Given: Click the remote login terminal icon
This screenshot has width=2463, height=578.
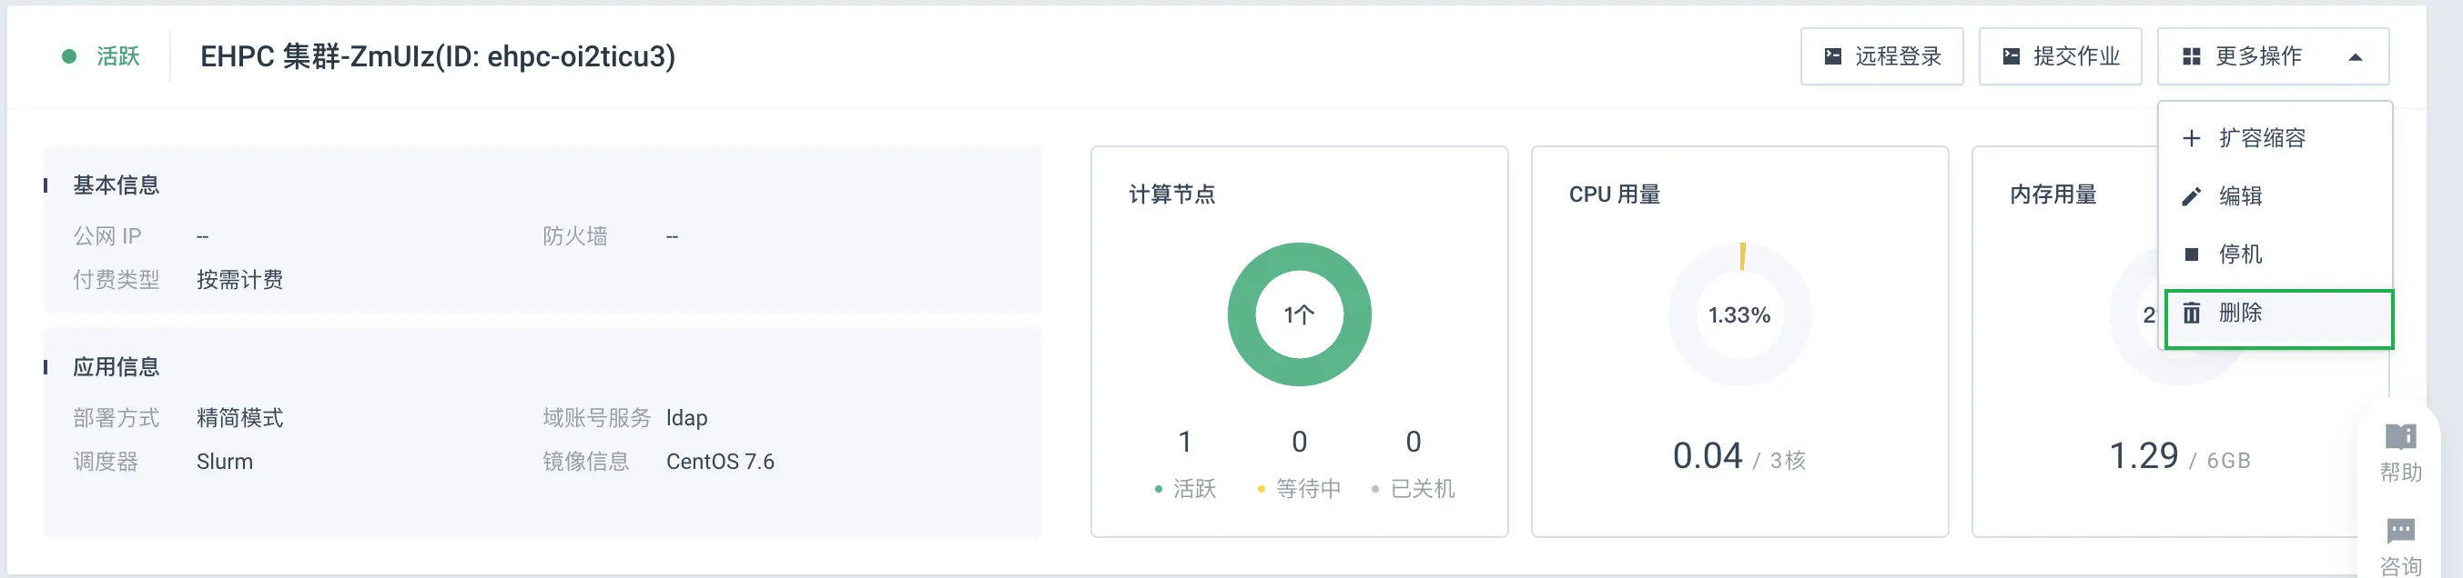Looking at the screenshot, I should point(1833,56).
